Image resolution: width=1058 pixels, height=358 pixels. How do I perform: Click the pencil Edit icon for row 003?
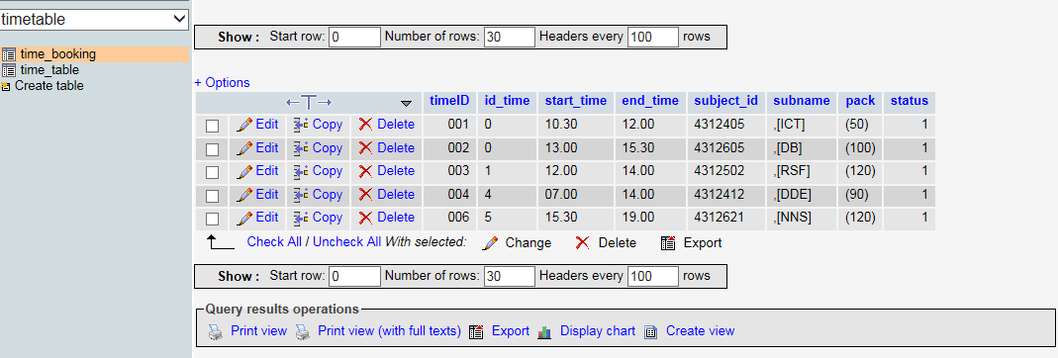pos(244,171)
